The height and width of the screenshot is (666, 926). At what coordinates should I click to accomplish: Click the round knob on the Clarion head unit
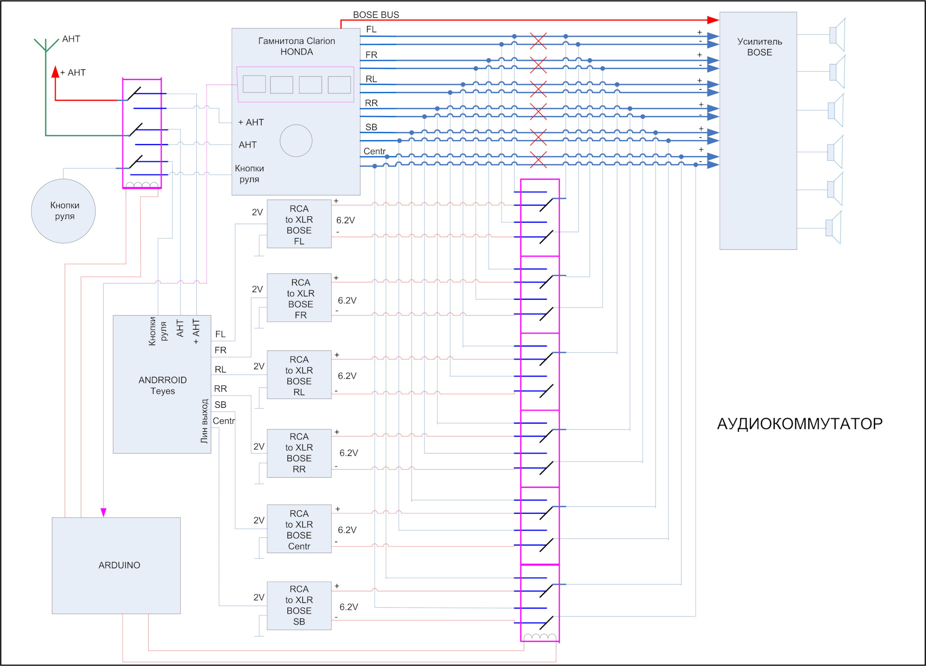tap(296, 141)
